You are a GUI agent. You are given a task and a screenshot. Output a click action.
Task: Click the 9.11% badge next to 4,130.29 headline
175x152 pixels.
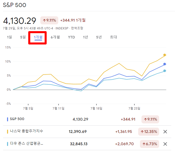coord(49,20)
